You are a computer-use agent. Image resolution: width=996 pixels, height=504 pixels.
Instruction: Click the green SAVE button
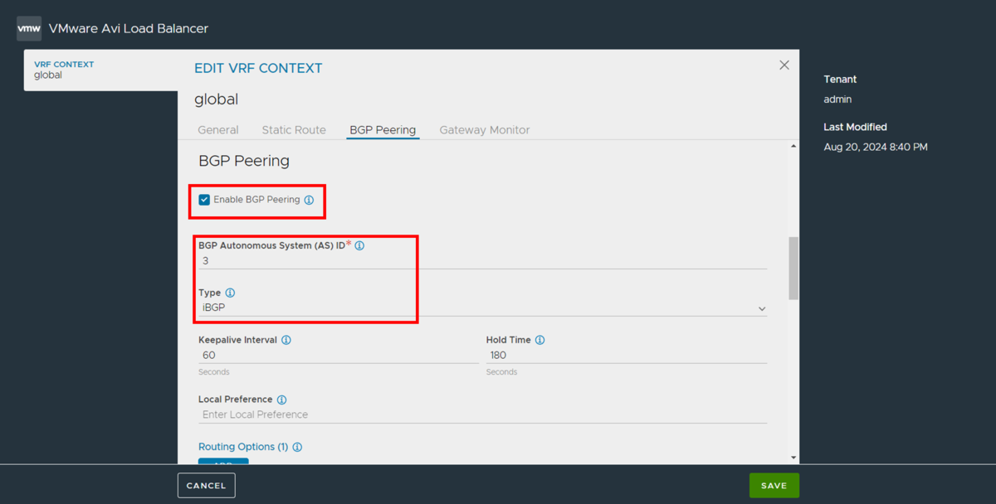(x=774, y=486)
